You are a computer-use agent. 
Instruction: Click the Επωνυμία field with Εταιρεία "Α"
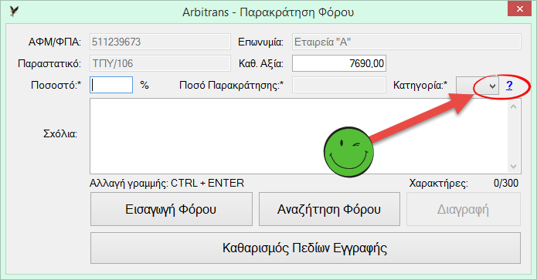point(406,42)
